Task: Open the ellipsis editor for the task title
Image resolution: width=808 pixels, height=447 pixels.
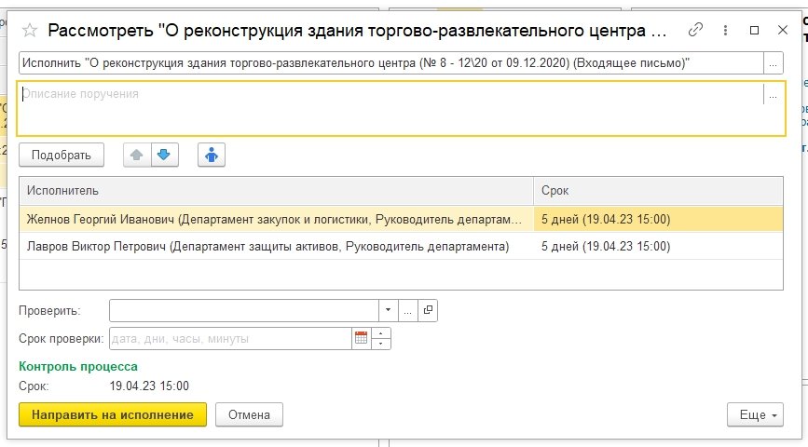Action: coord(773,63)
